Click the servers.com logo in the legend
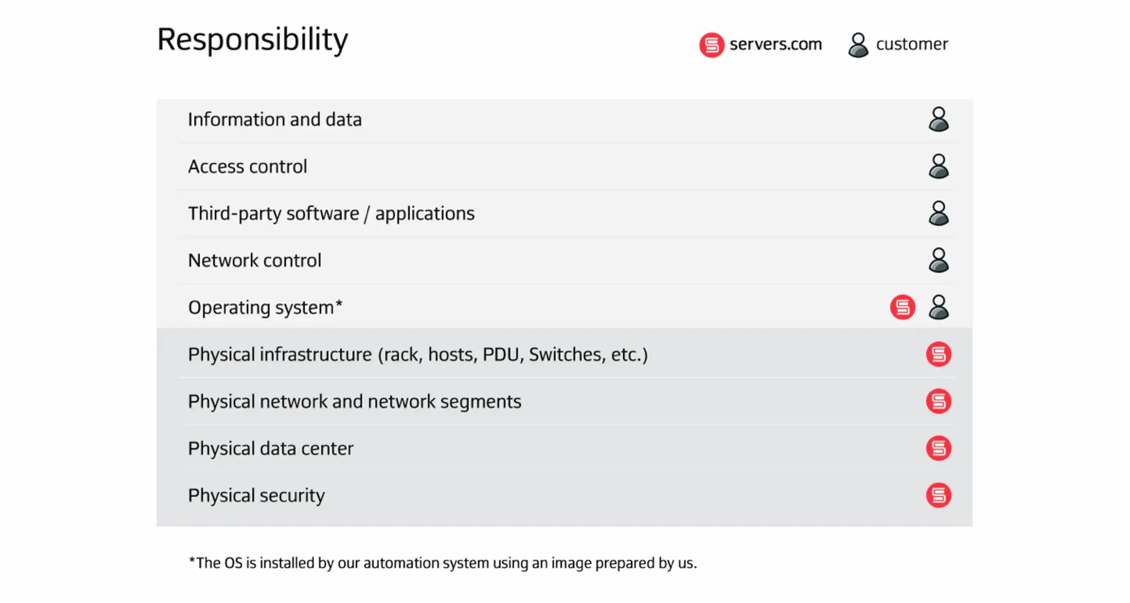This screenshot has height=603, width=1130. (711, 45)
